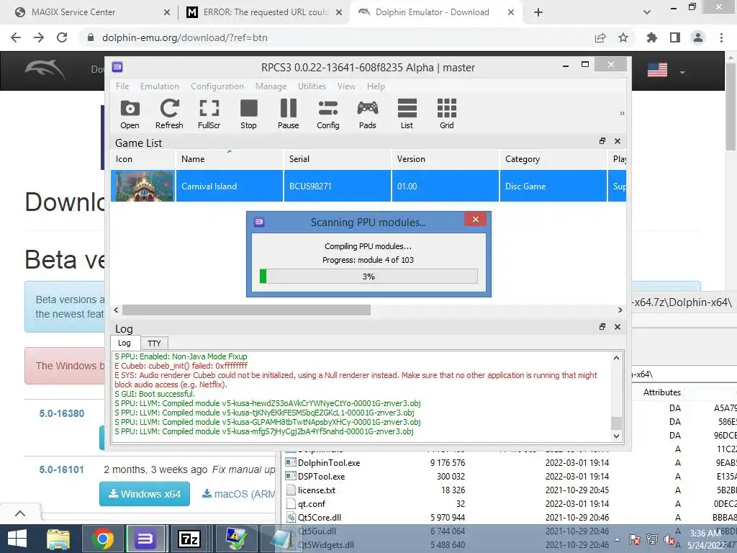Select the Disc Game category cell
Viewport: 737px width, 553px height.
tap(553, 186)
